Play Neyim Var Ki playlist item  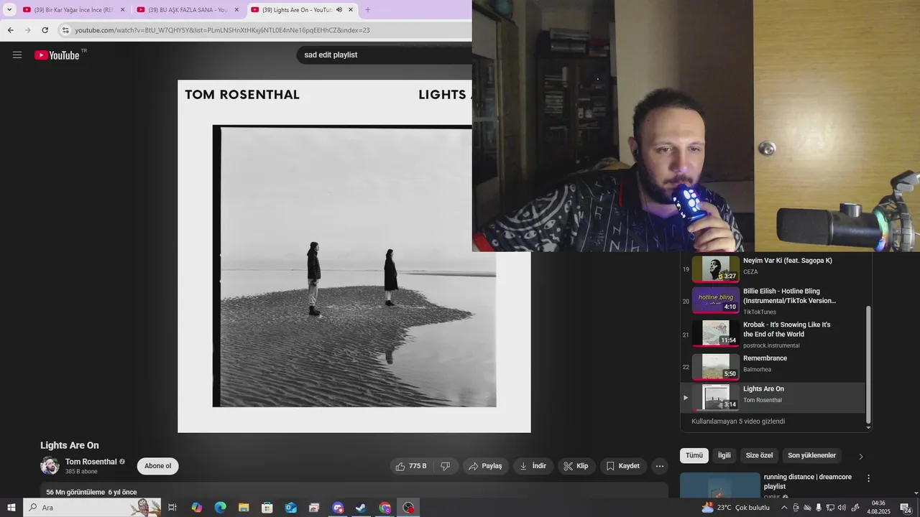coord(773,268)
